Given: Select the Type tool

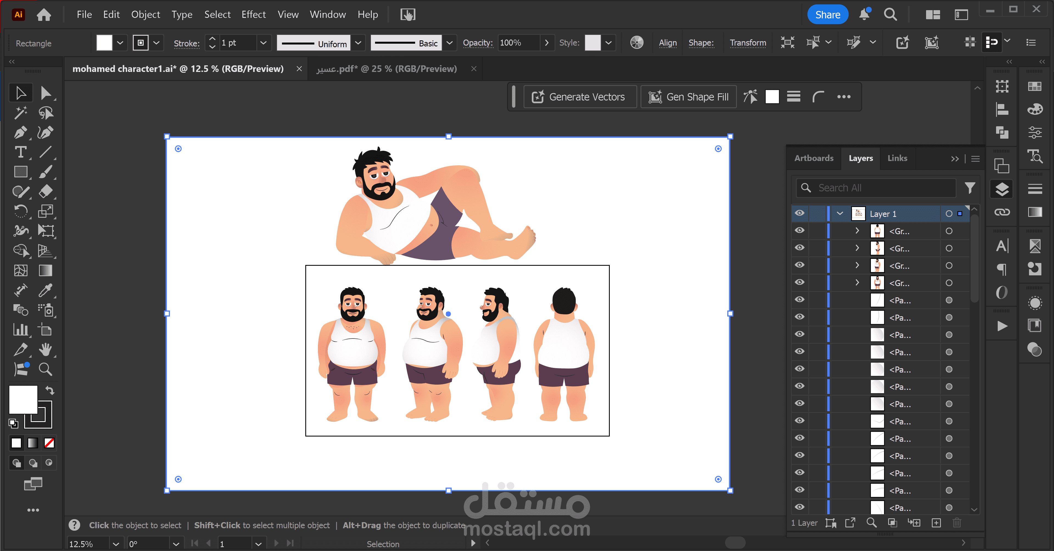Looking at the screenshot, I should coord(20,152).
